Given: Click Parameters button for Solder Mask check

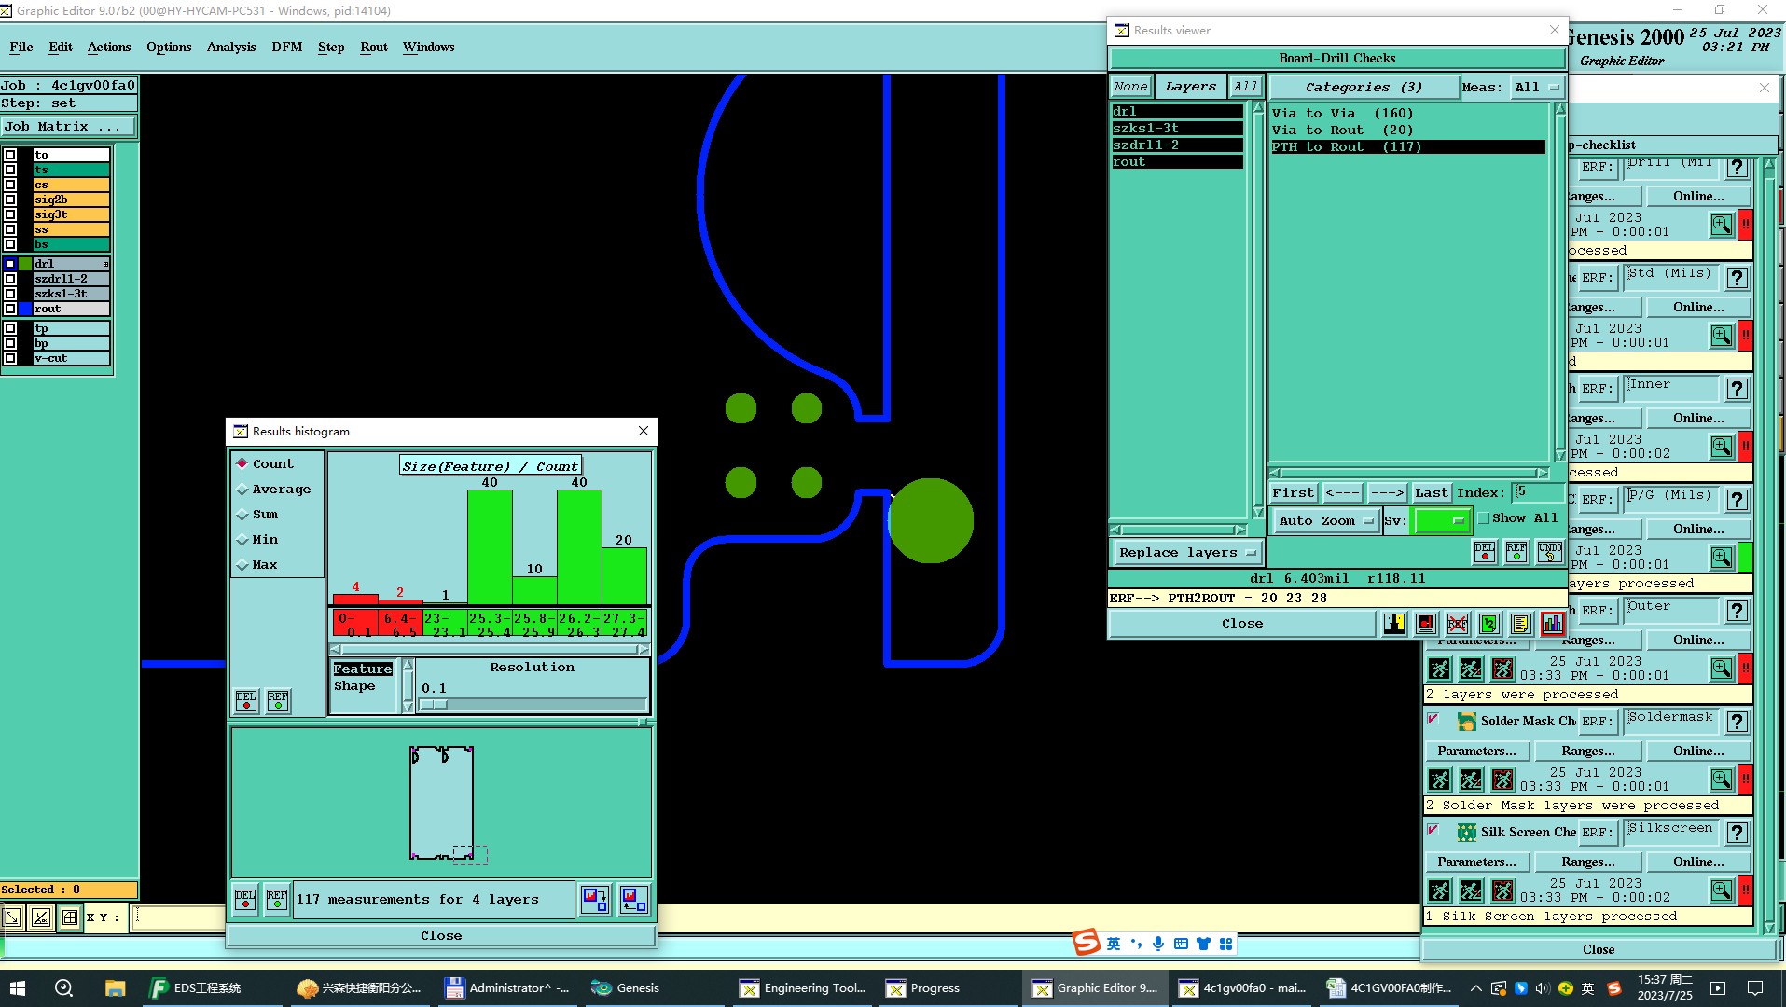Looking at the screenshot, I should pos(1476,751).
